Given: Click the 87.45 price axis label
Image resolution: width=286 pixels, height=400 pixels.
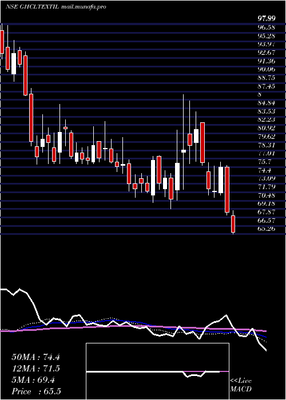Looking at the screenshot, I should (266, 86).
